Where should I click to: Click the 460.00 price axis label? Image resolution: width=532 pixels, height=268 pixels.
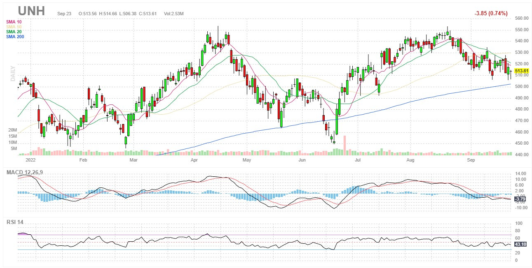[x=521, y=132]
